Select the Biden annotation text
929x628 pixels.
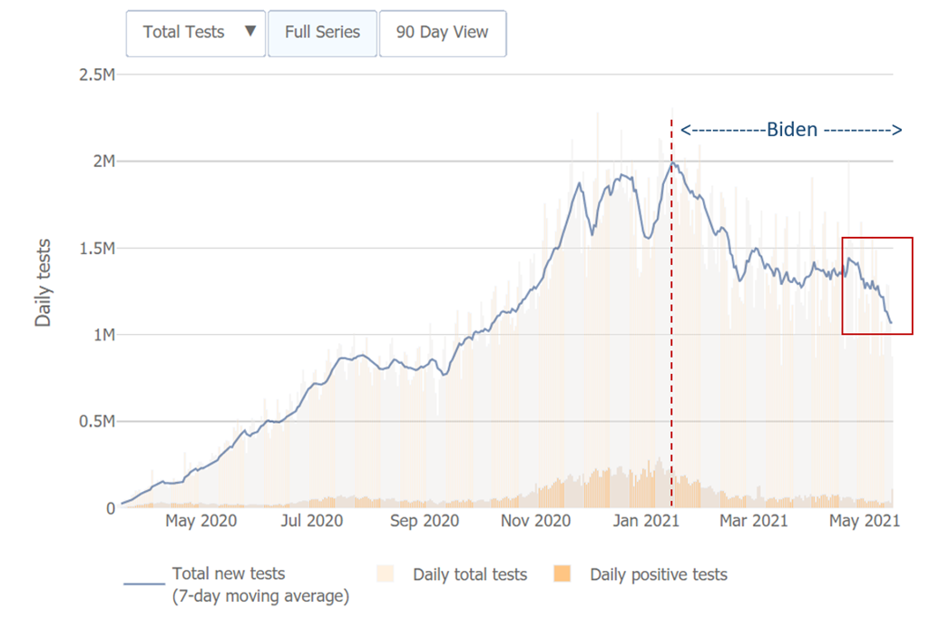point(791,130)
